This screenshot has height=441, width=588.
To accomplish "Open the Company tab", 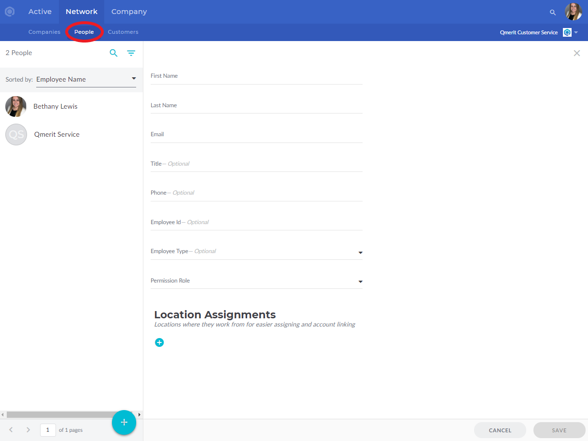I will tap(129, 12).
